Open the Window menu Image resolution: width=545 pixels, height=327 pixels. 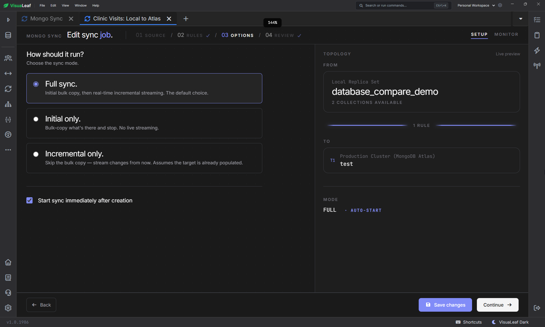point(81,5)
